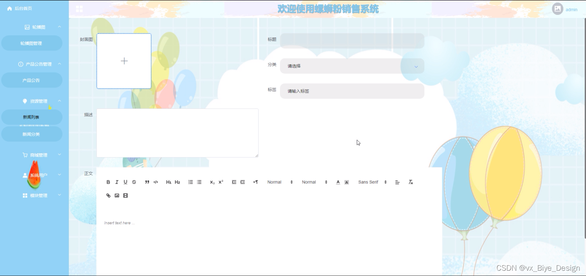Increase text indent
This screenshot has height=276, width=586.
click(242, 182)
